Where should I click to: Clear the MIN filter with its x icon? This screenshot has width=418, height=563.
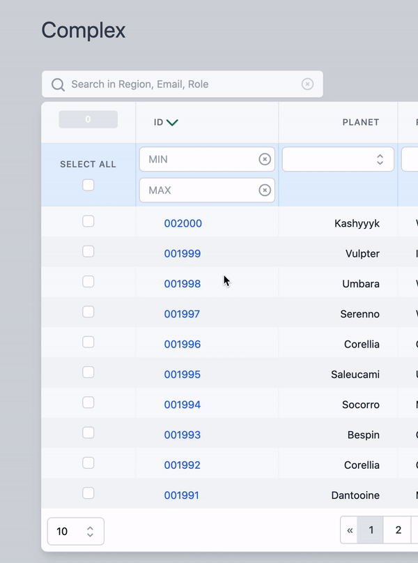tap(264, 158)
